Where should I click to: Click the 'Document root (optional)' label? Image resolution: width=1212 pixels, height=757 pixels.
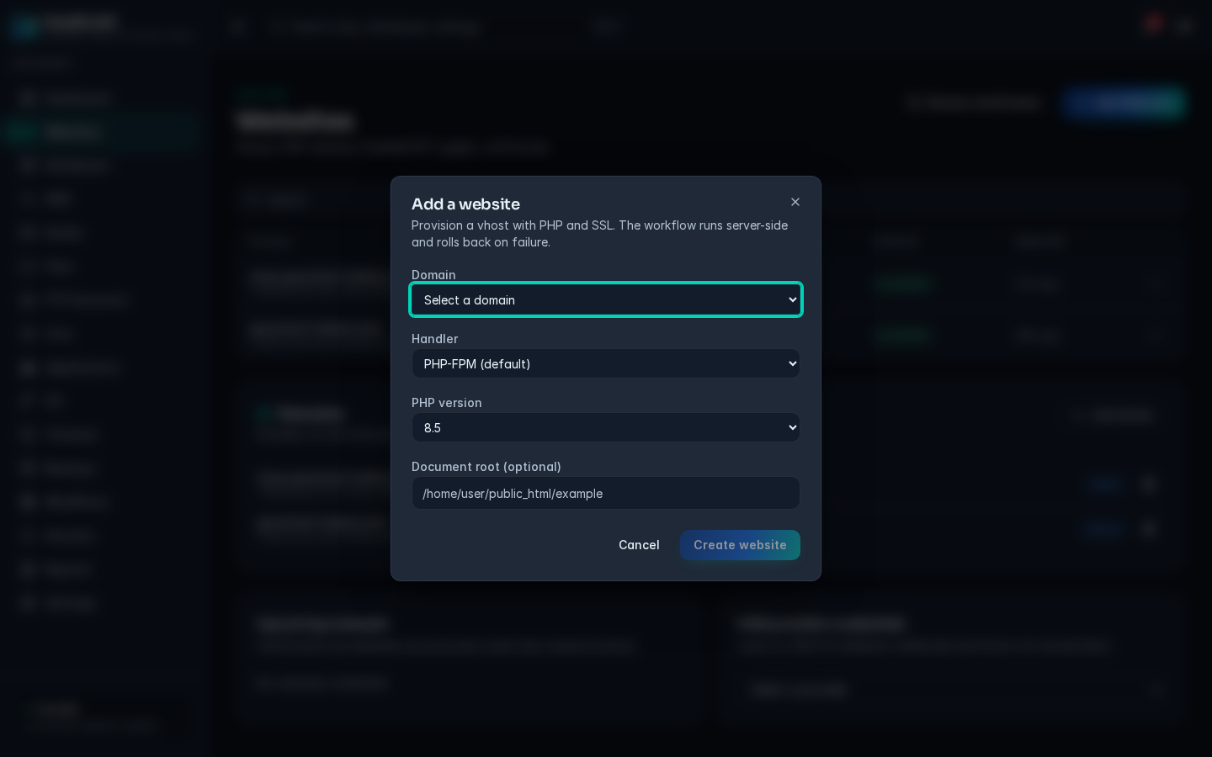[486, 467]
